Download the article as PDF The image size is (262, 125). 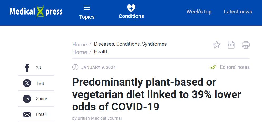(x=231, y=45)
